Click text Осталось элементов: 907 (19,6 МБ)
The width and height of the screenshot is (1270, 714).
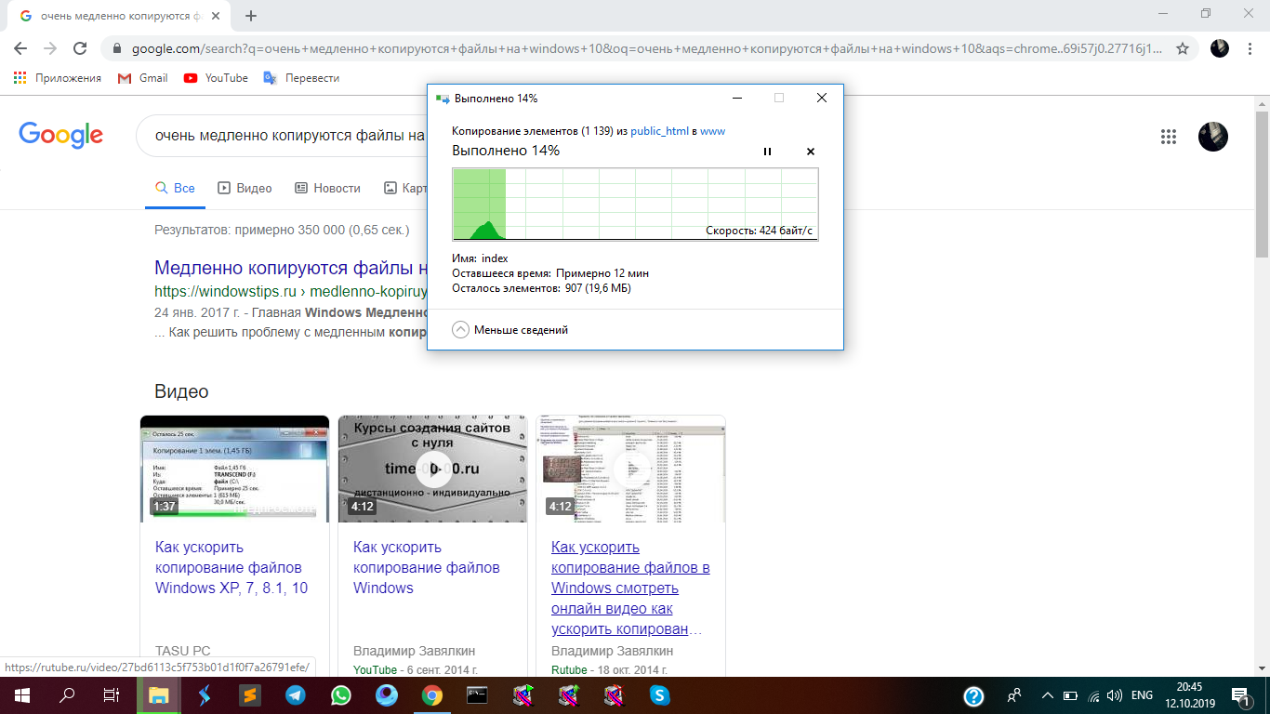click(542, 288)
